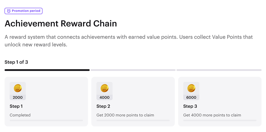The width and height of the screenshot is (266, 132).
Task: Click the alarm clock icon in Promotion badge
Action: pyautogui.click(x=9, y=11)
